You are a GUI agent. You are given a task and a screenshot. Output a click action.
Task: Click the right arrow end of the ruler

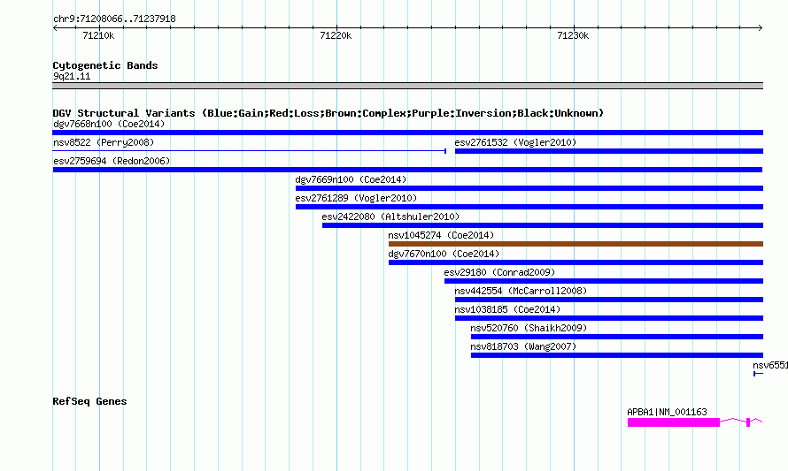(x=761, y=27)
